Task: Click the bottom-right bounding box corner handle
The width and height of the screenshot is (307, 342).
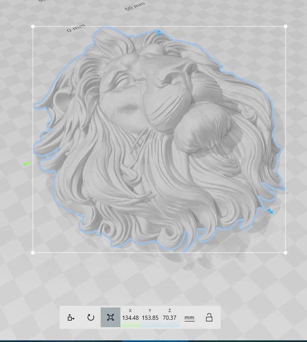Action: 286,253
